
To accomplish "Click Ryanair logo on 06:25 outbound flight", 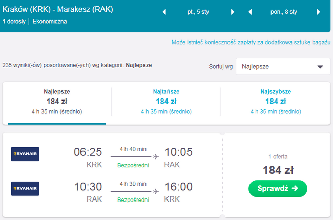I will click(25, 154).
